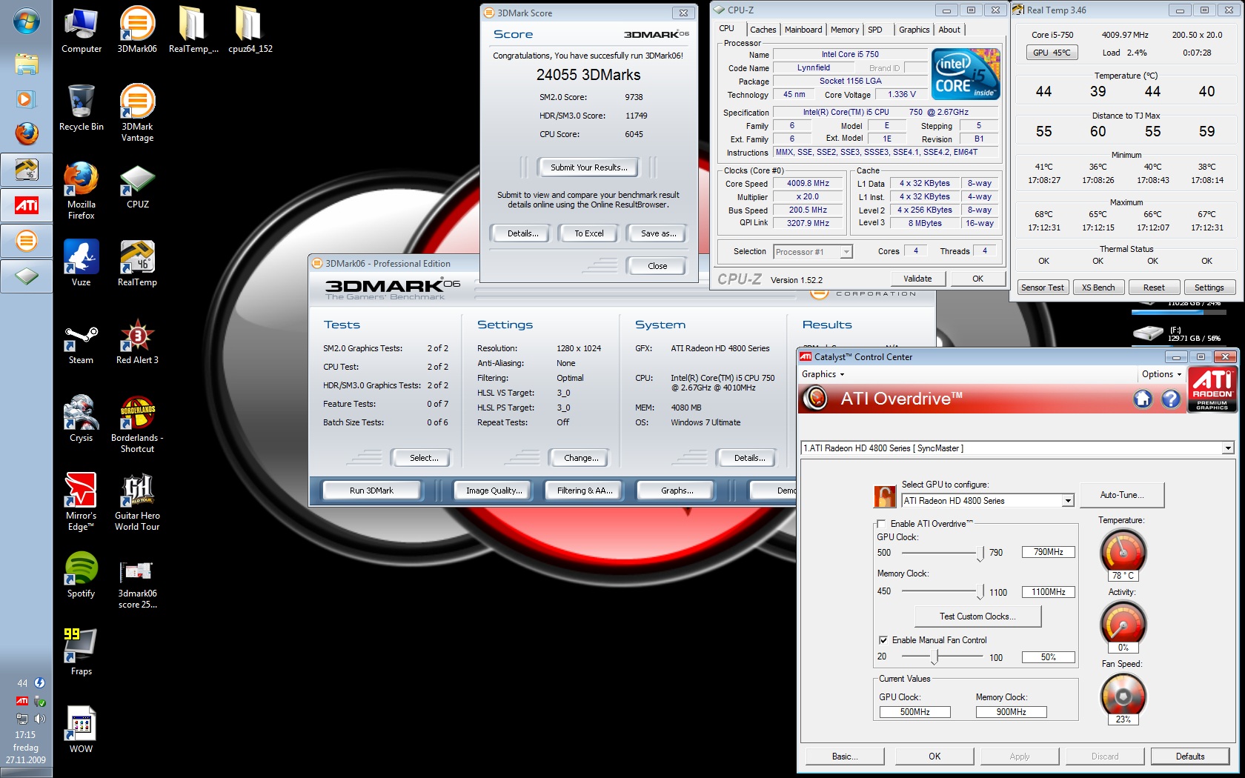Switch to ATI Catalyst taskbar button
Viewport: 1245px width, 778px height.
[x=27, y=205]
